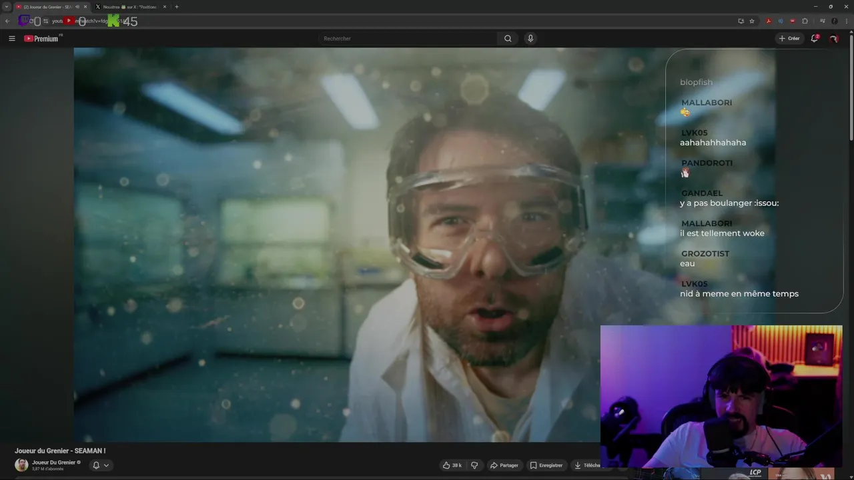This screenshot has height=480, width=854.
Task: Expand subscription notification bell dropdown
Action: [100, 465]
